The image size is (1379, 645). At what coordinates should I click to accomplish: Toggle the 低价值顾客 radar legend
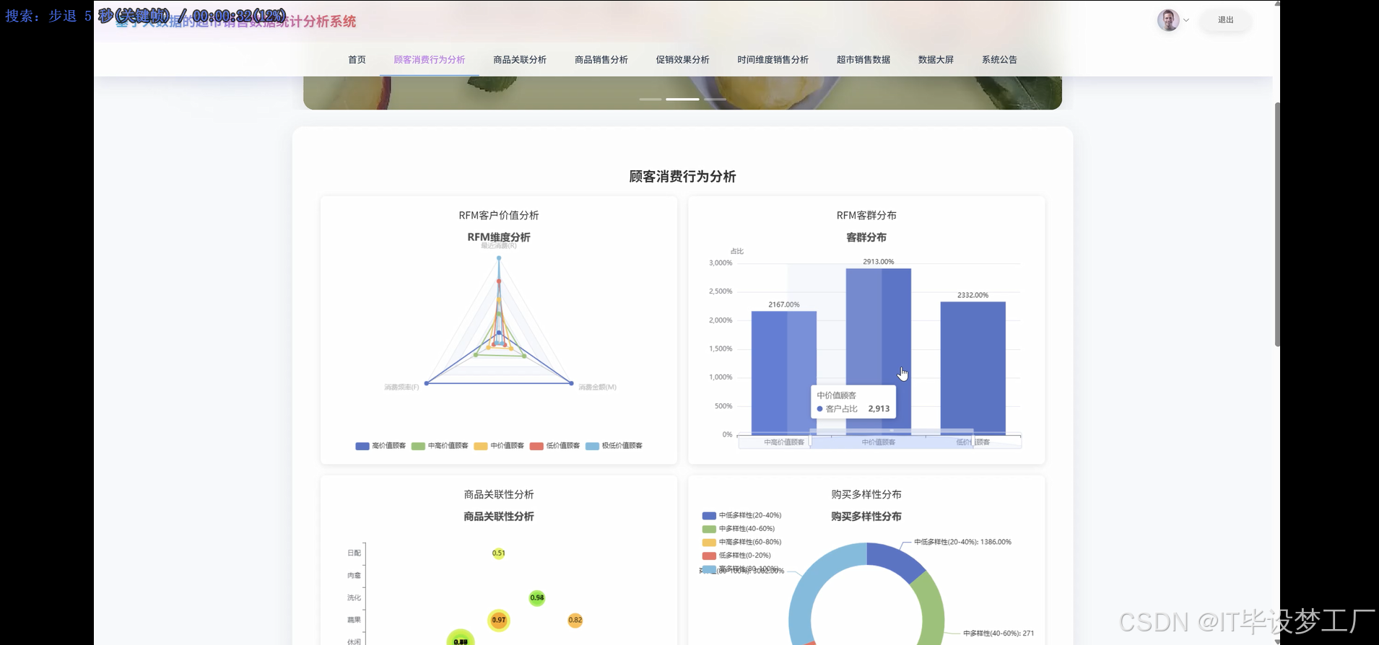554,446
